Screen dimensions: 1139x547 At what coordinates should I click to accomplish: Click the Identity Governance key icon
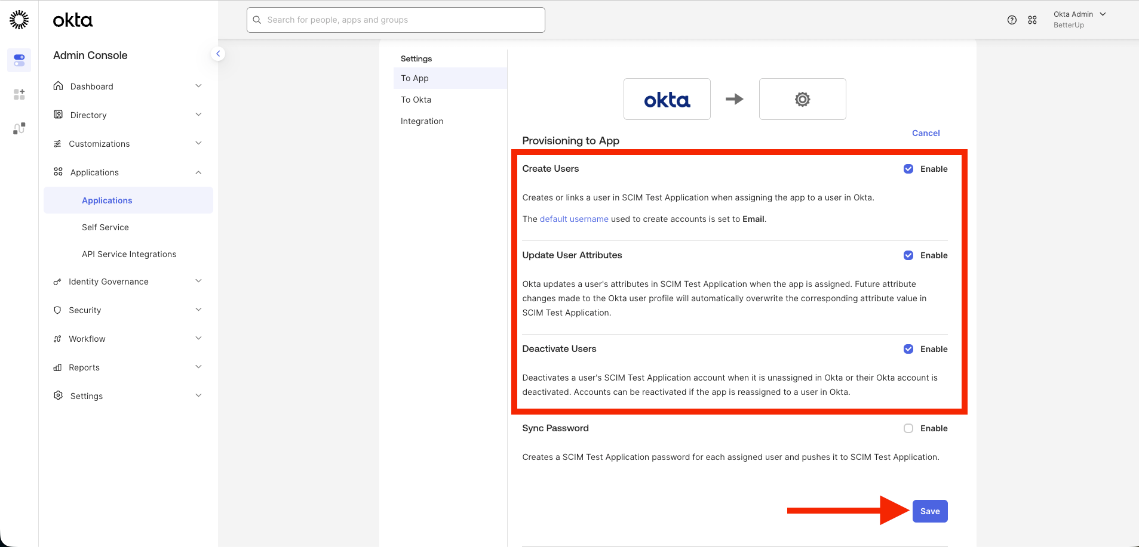click(57, 282)
